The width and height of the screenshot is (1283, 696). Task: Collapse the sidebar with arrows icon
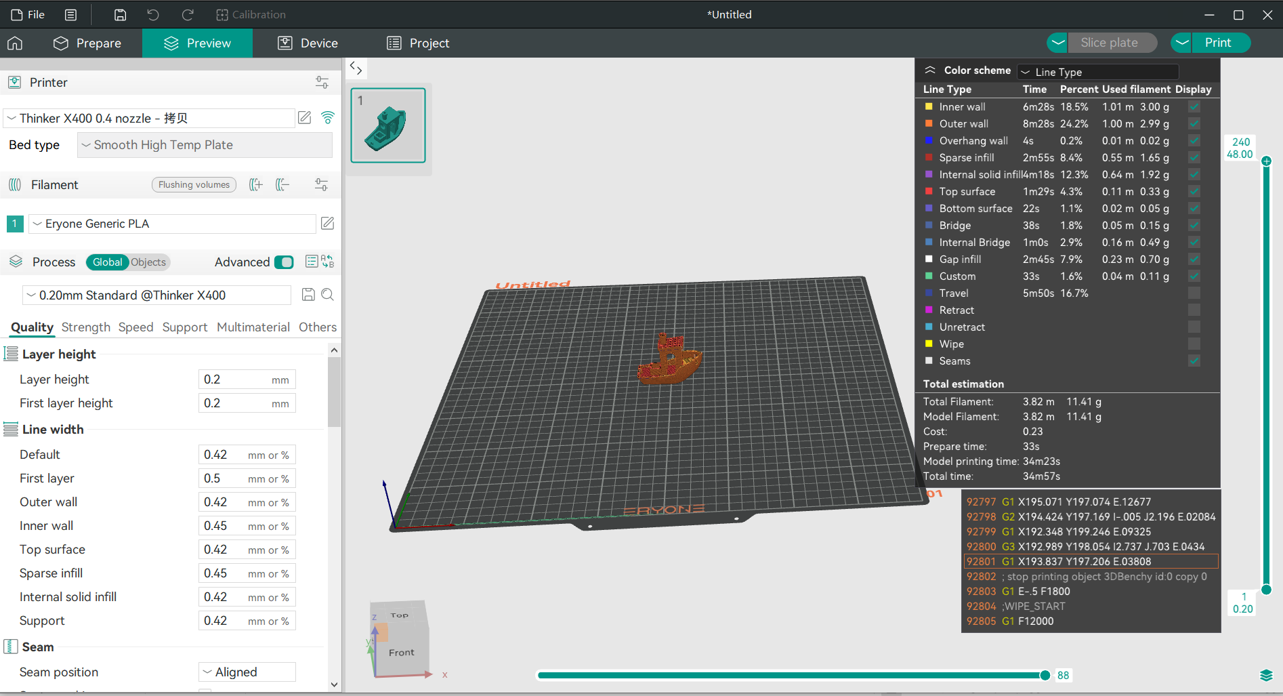[x=356, y=68]
